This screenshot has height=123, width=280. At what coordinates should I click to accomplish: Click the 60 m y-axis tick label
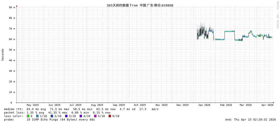click(12, 39)
